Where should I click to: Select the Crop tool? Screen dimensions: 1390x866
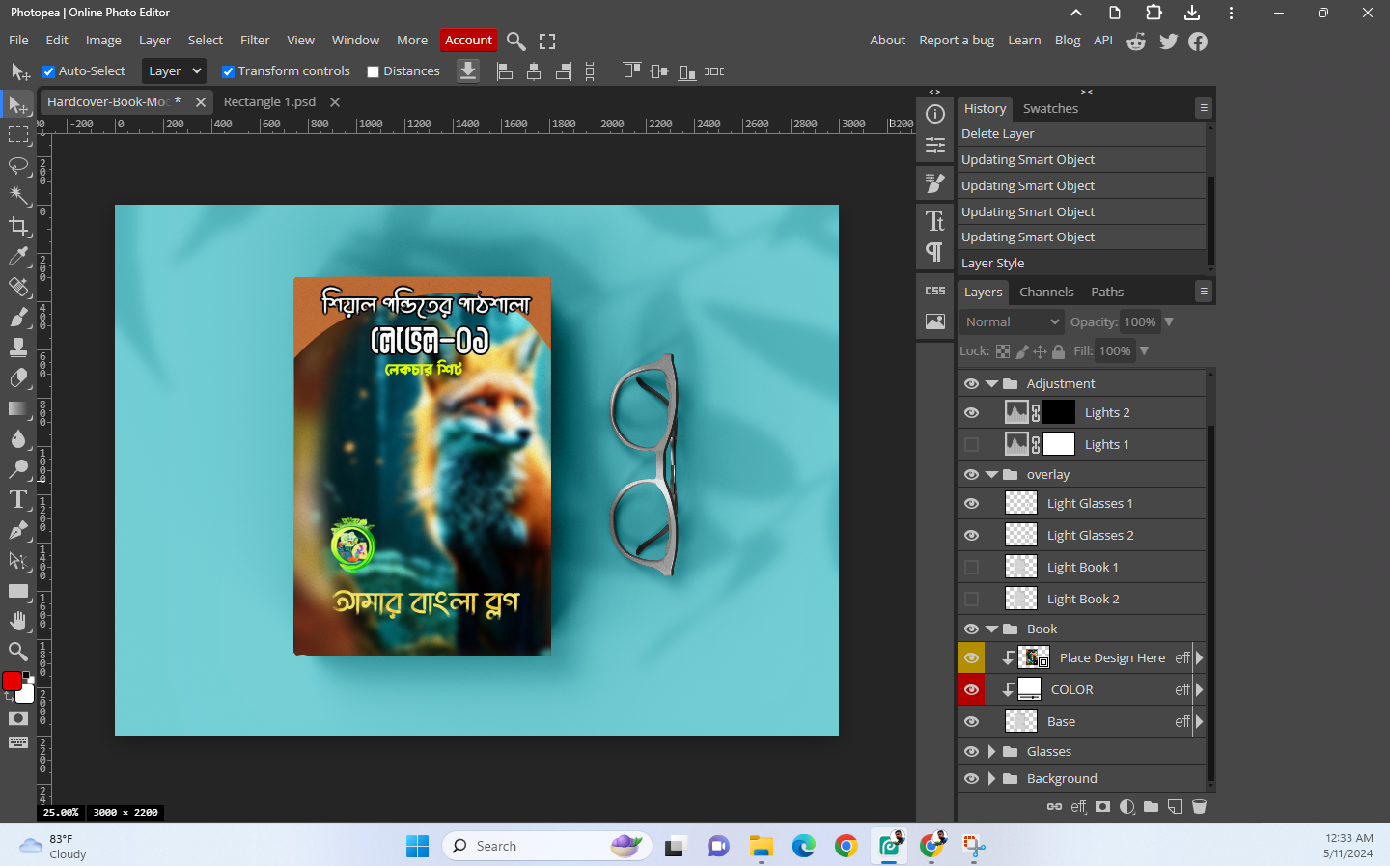coord(18,226)
